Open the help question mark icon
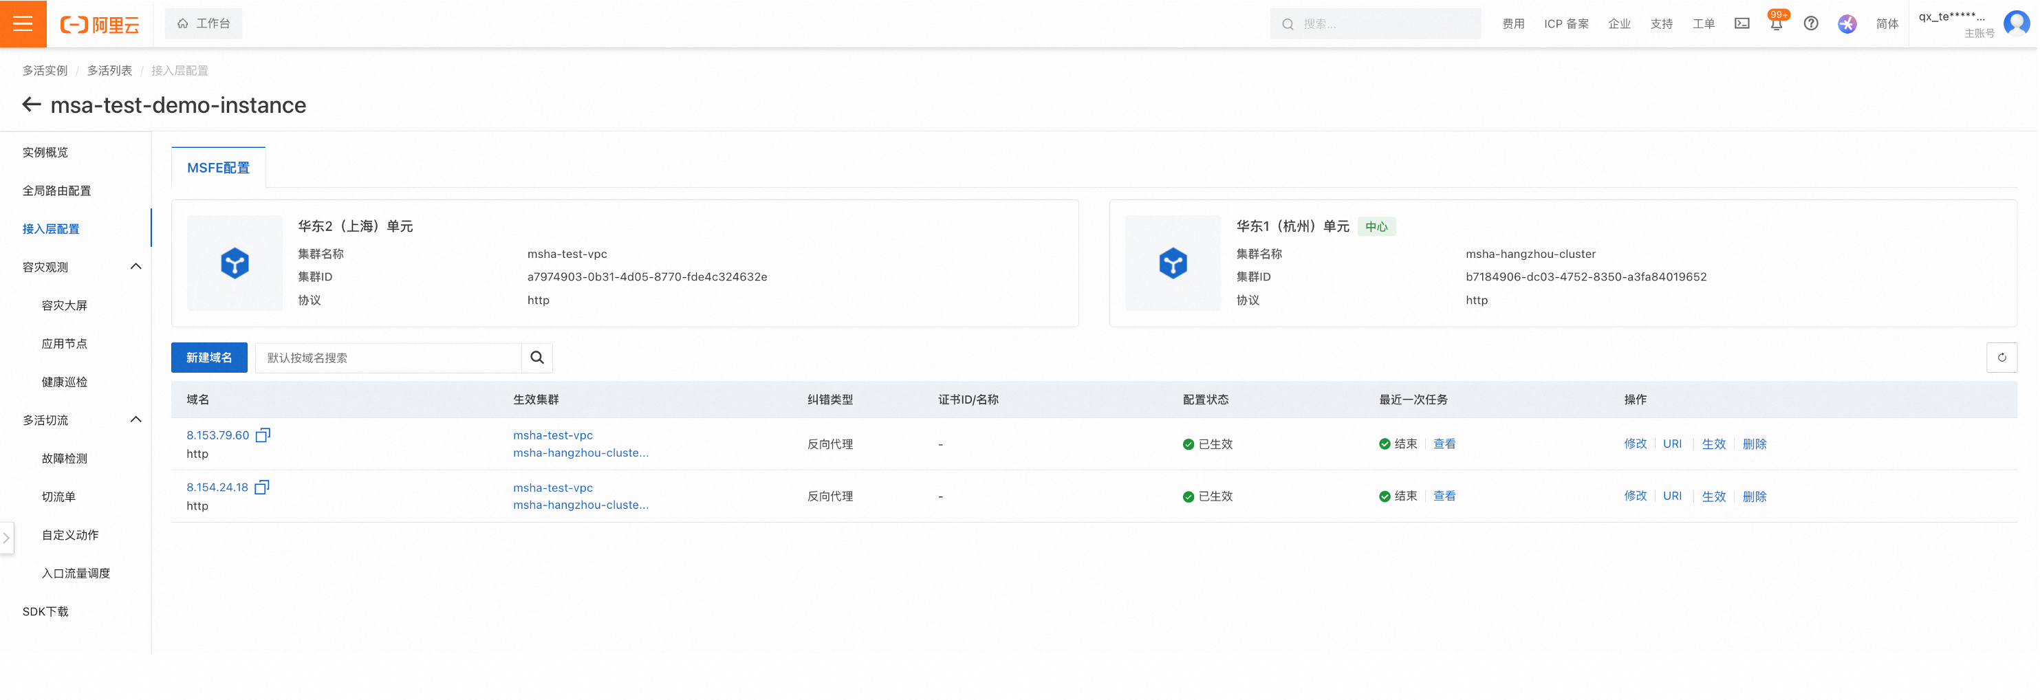Viewport: 2040px width, 700px height. (x=1811, y=24)
